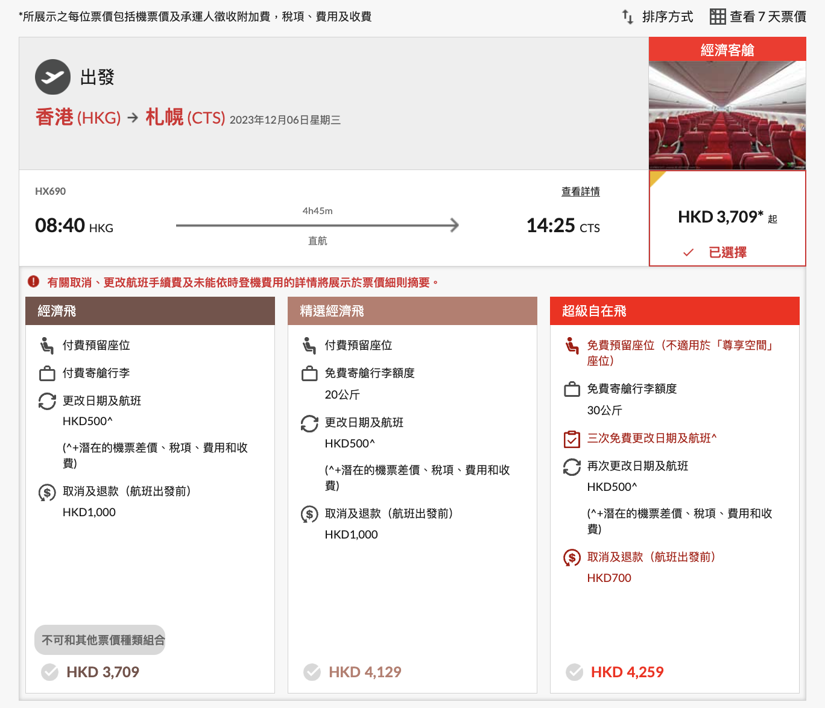The width and height of the screenshot is (825, 708).
Task: Click the cycle icon beside 再次更改日期及航班
Action: click(x=572, y=467)
